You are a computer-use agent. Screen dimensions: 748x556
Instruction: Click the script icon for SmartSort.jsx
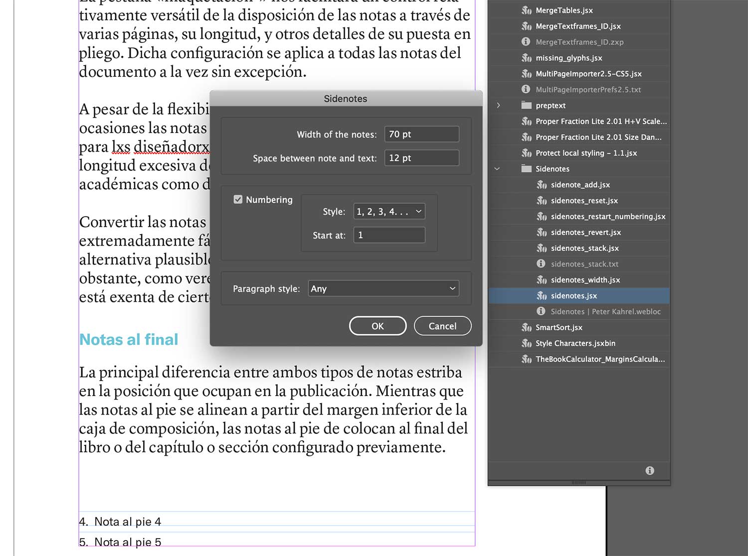526,327
